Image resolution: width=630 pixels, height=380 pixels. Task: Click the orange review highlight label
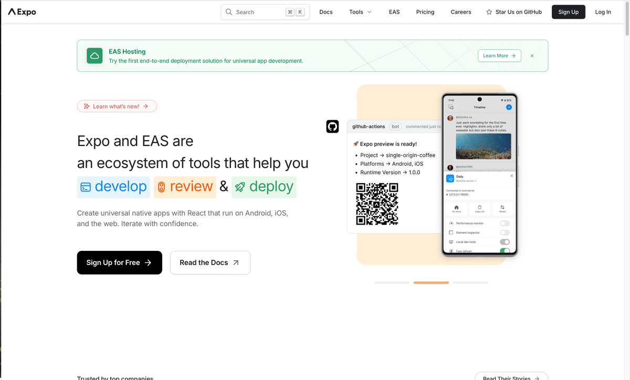[185, 187]
